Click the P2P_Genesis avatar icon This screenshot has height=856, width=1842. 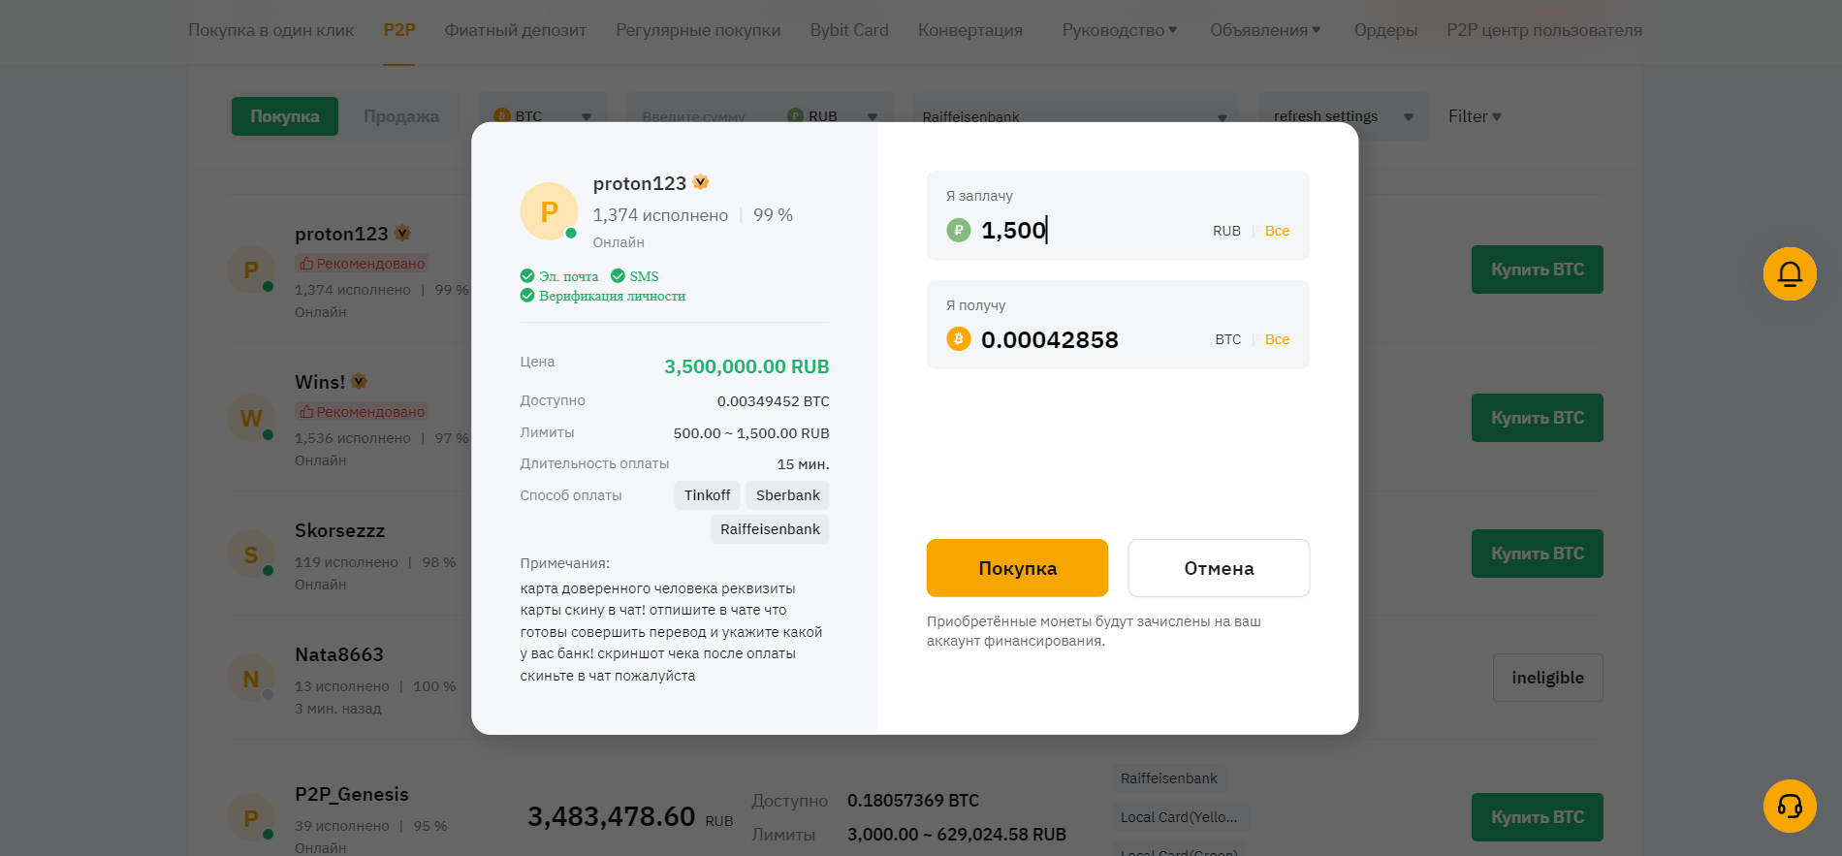[251, 818]
